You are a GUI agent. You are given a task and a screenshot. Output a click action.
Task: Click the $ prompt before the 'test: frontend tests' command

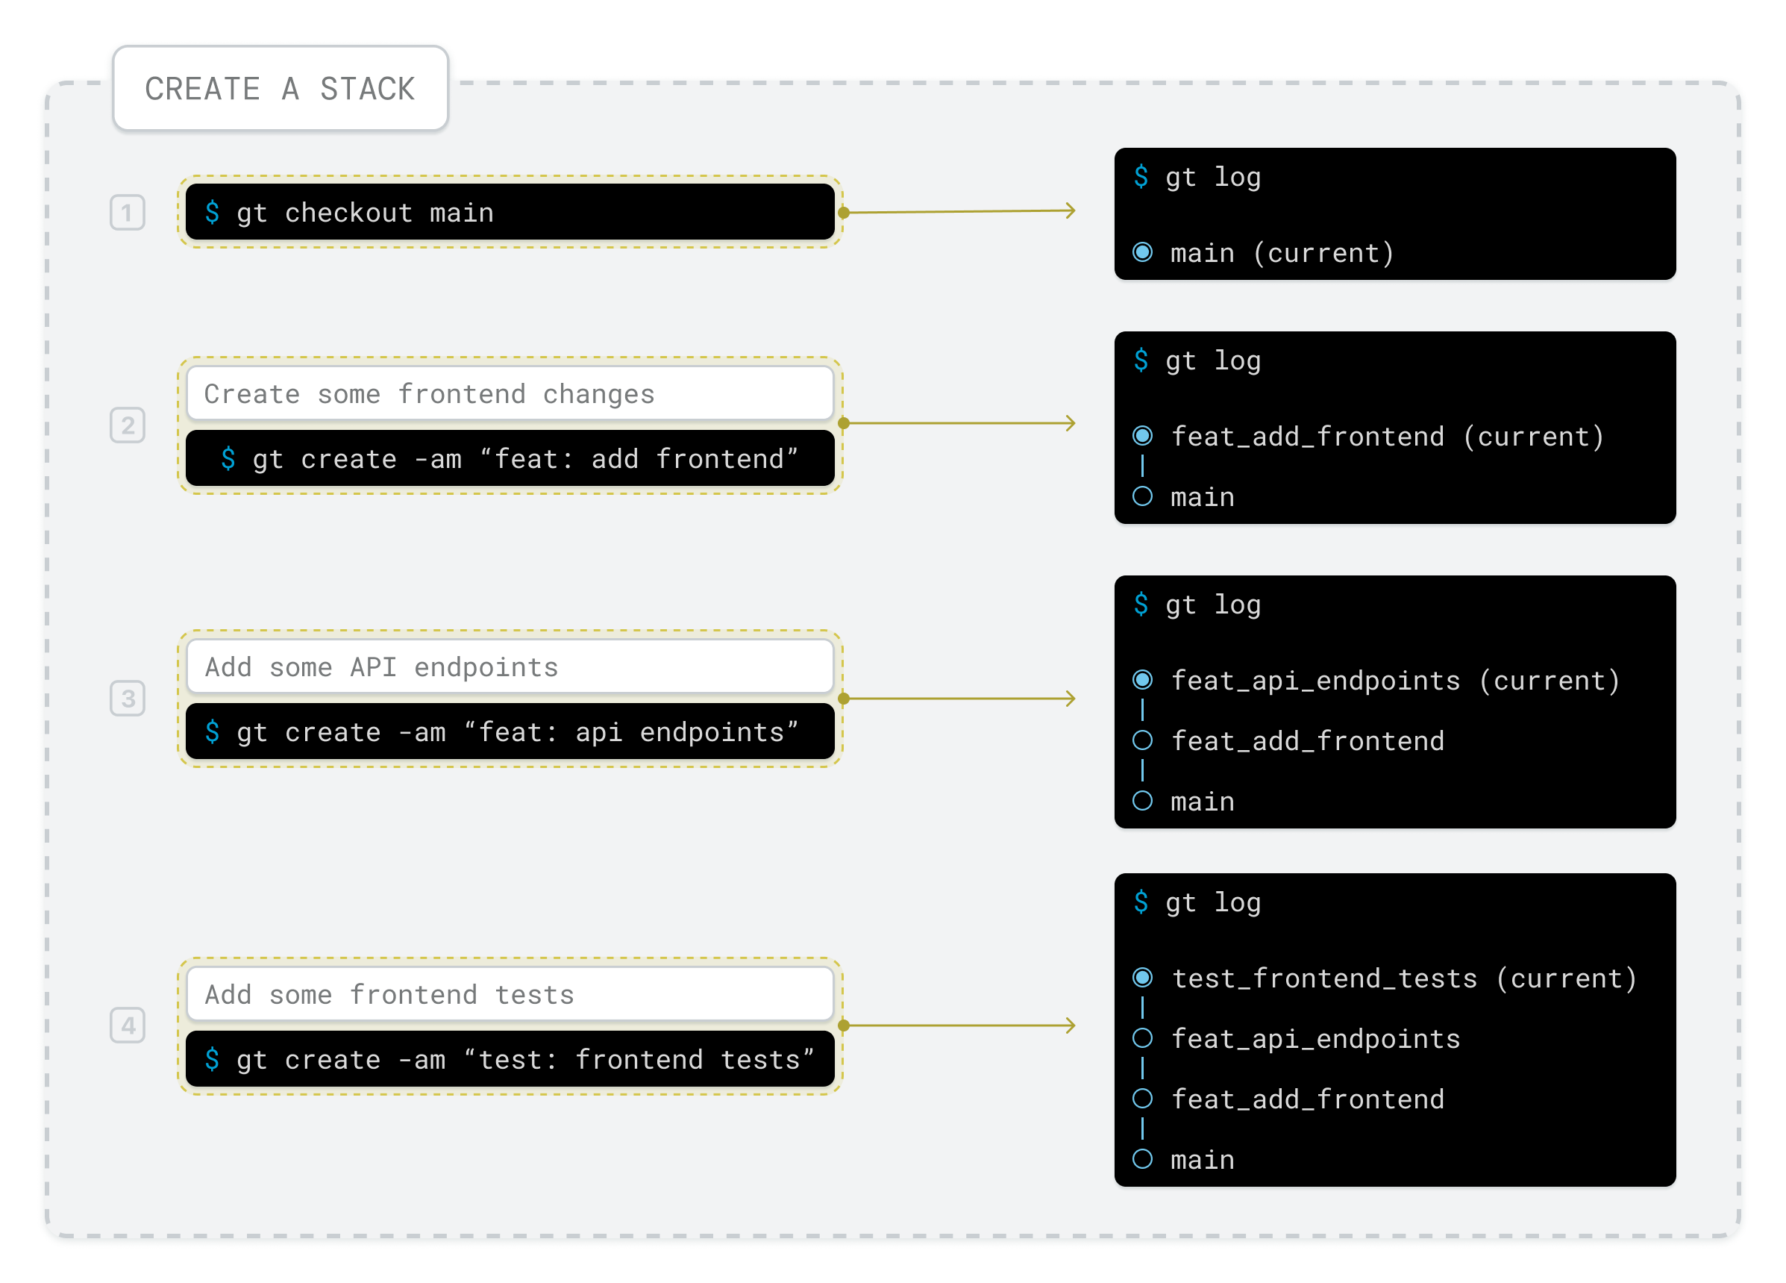[212, 1059]
